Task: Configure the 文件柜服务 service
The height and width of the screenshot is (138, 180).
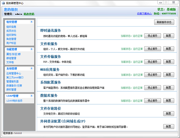Action: tap(169, 48)
